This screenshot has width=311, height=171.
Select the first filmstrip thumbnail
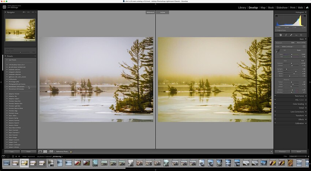[x=7, y=163]
